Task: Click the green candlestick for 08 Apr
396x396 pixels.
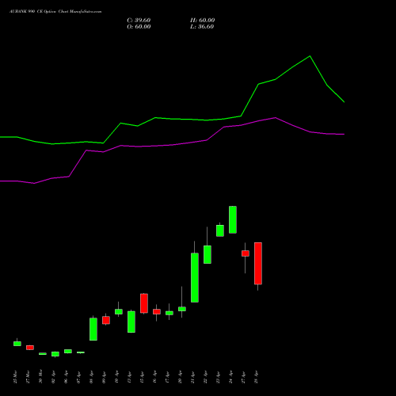Action: tap(93, 329)
